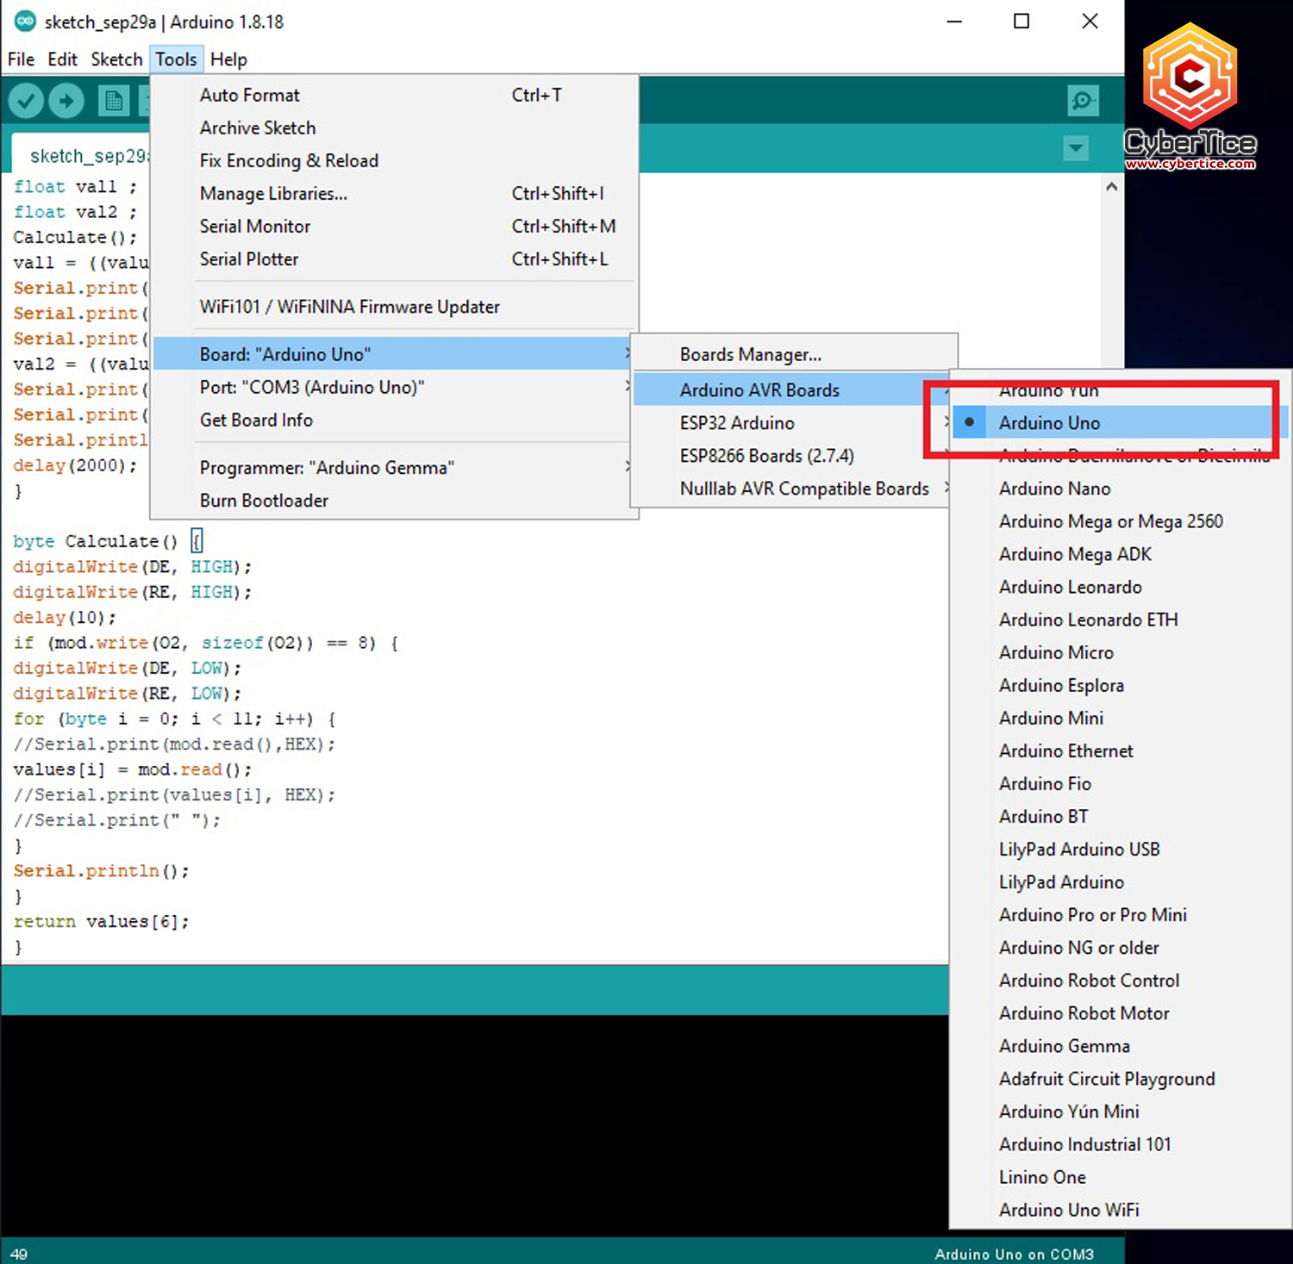Click the editor scrollbar up arrow

point(1111,185)
